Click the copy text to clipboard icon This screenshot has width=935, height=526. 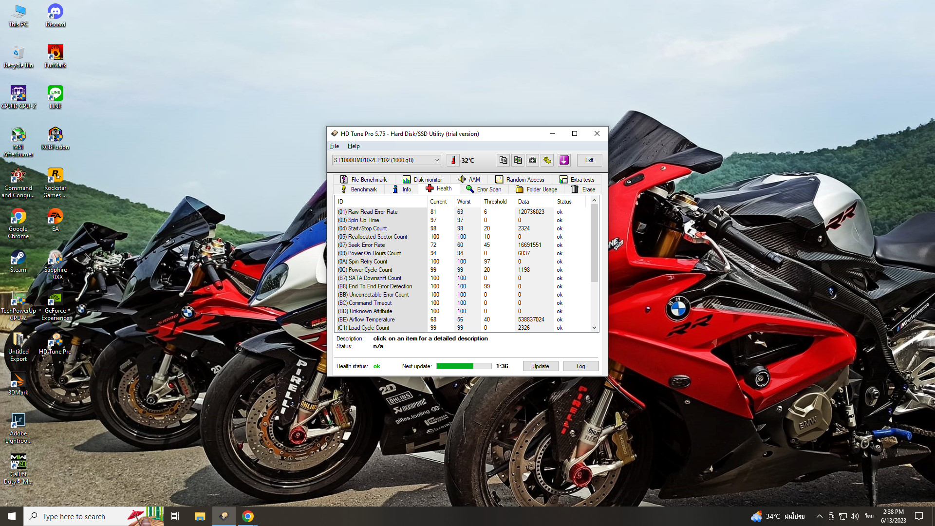tap(503, 160)
